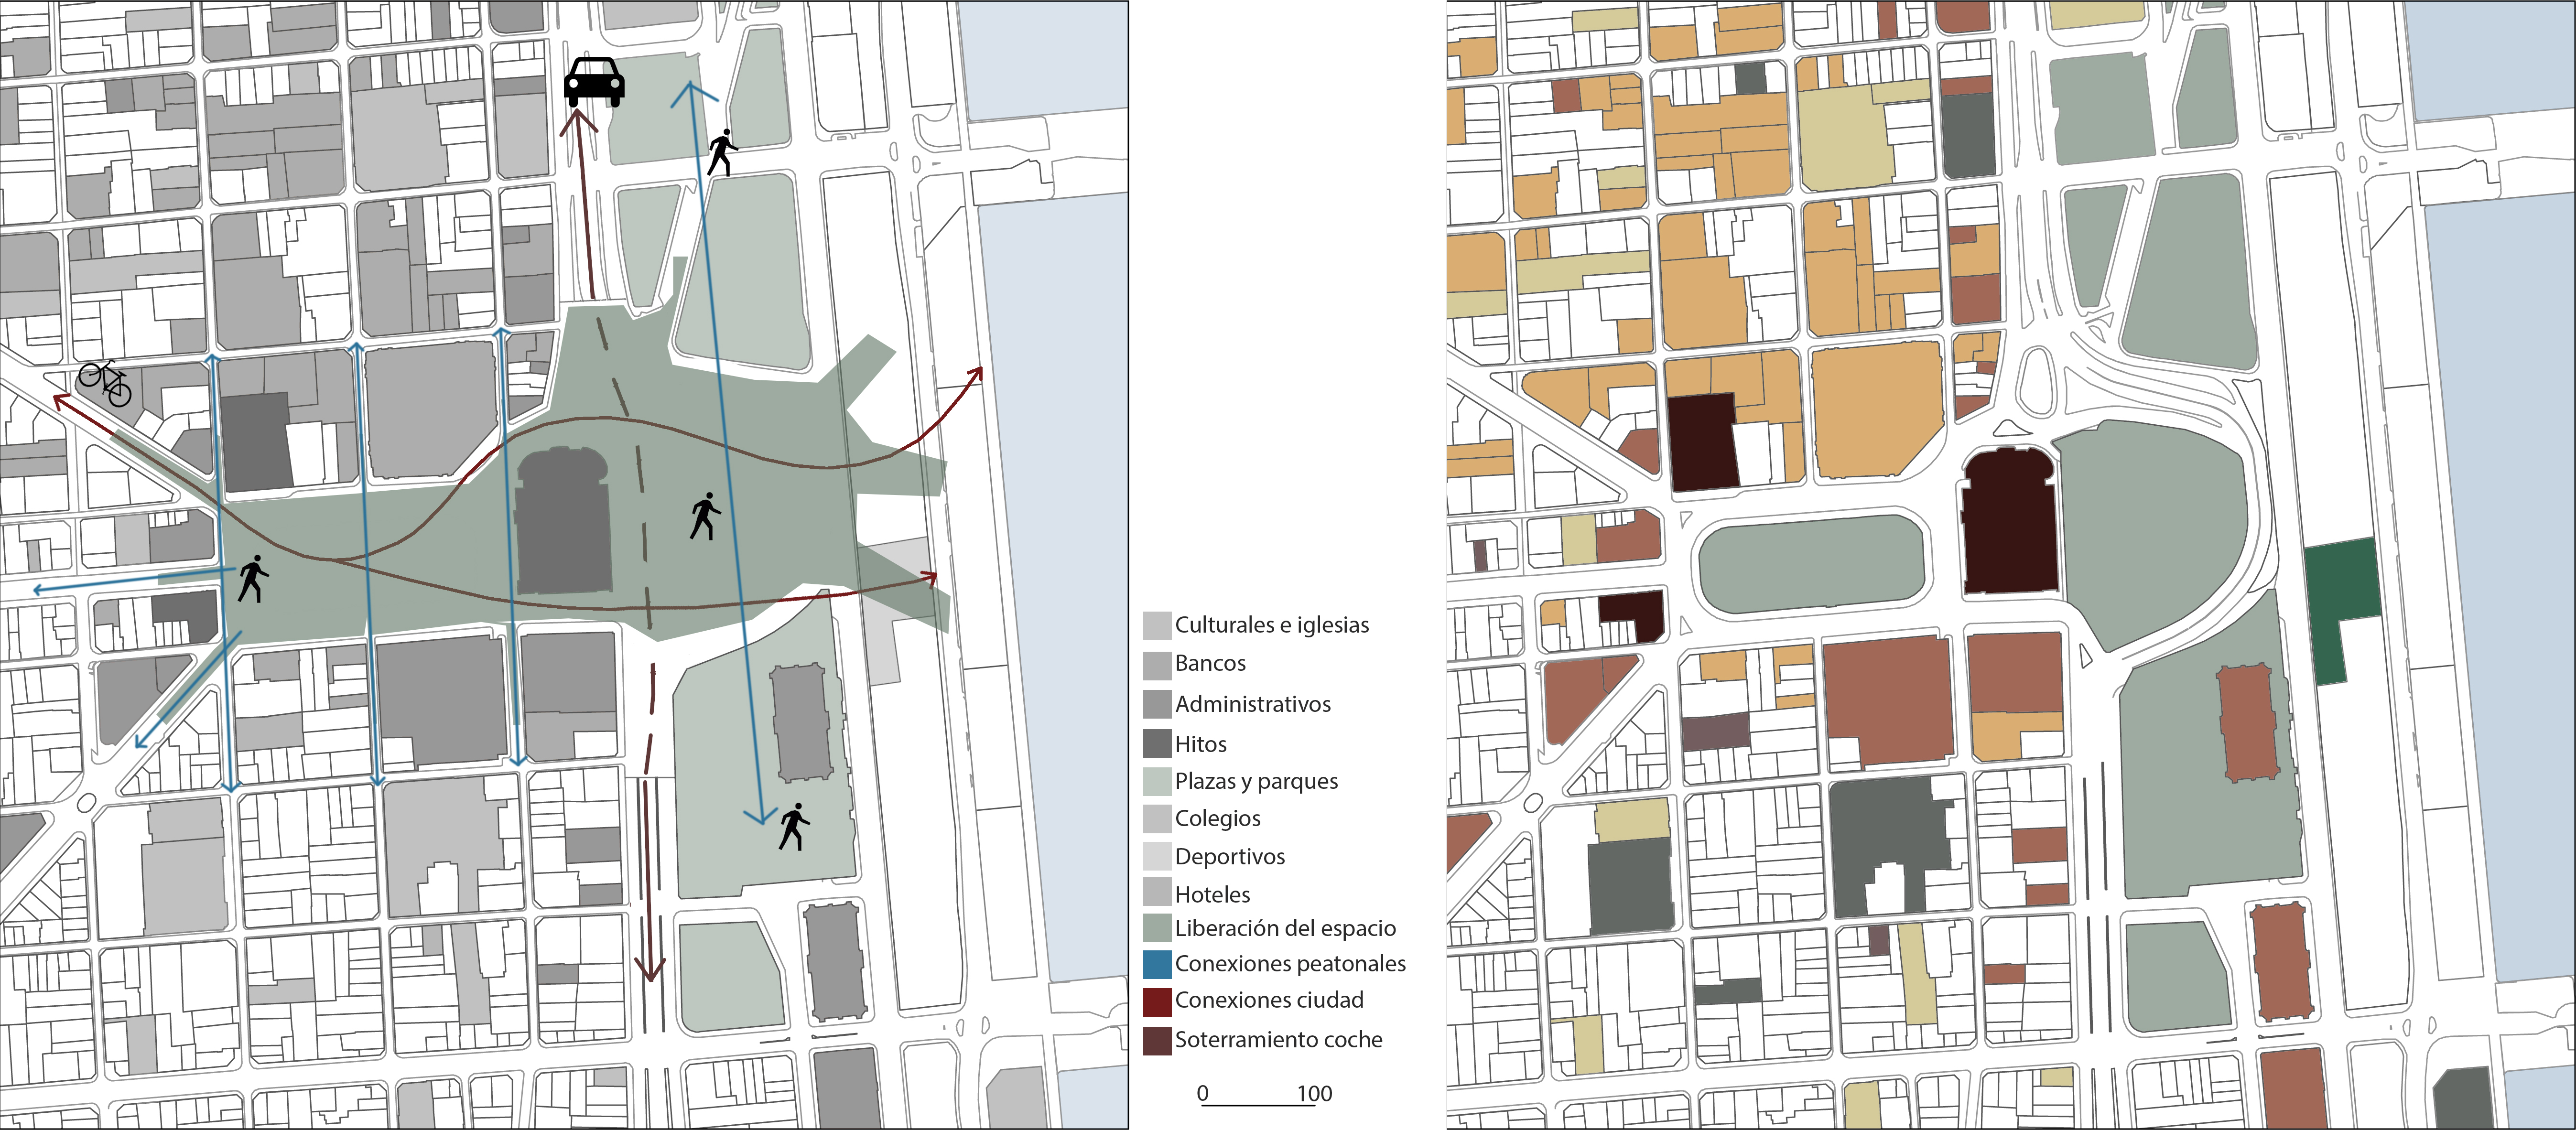This screenshot has height=1130, width=2576.
Task: Click the 'Administrativos' legend label
Action: click(x=1252, y=704)
